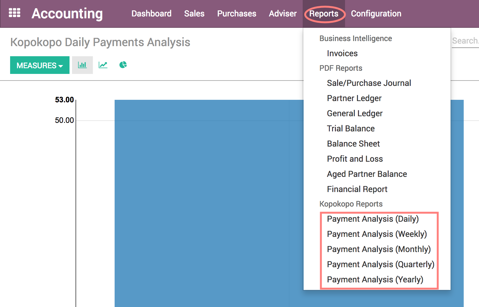Screen dimensions: 479x307
Task: Open the Aged Partner Balance report
Action: pos(367,174)
